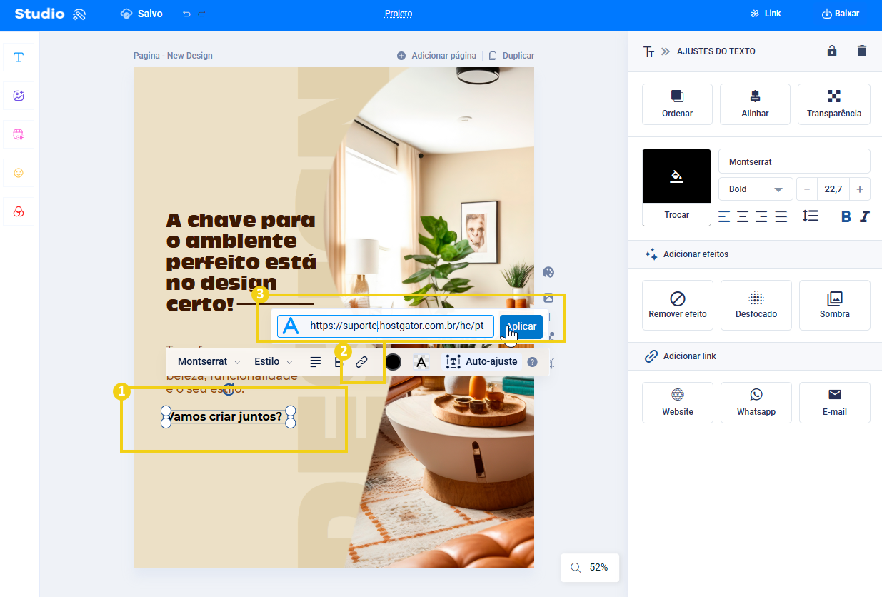Toggle italic I in right panel
This screenshot has height=597, width=882.
click(x=865, y=216)
